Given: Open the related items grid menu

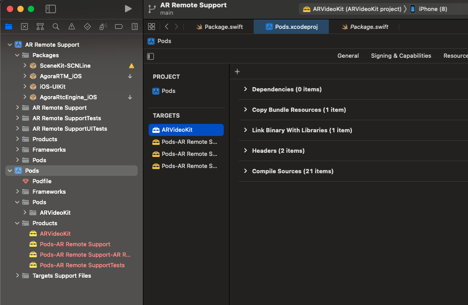Looking at the screenshot, I should coord(152,27).
